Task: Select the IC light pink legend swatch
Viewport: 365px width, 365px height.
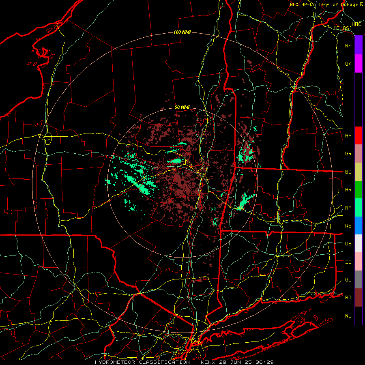Action: click(358, 262)
